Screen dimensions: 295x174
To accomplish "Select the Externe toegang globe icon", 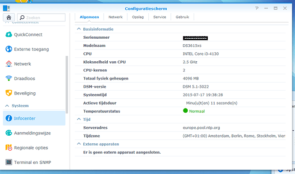I will click(x=9, y=49).
